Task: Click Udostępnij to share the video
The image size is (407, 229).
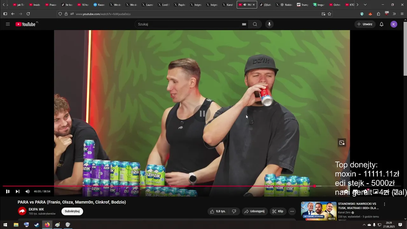Action: (x=254, y=211)
